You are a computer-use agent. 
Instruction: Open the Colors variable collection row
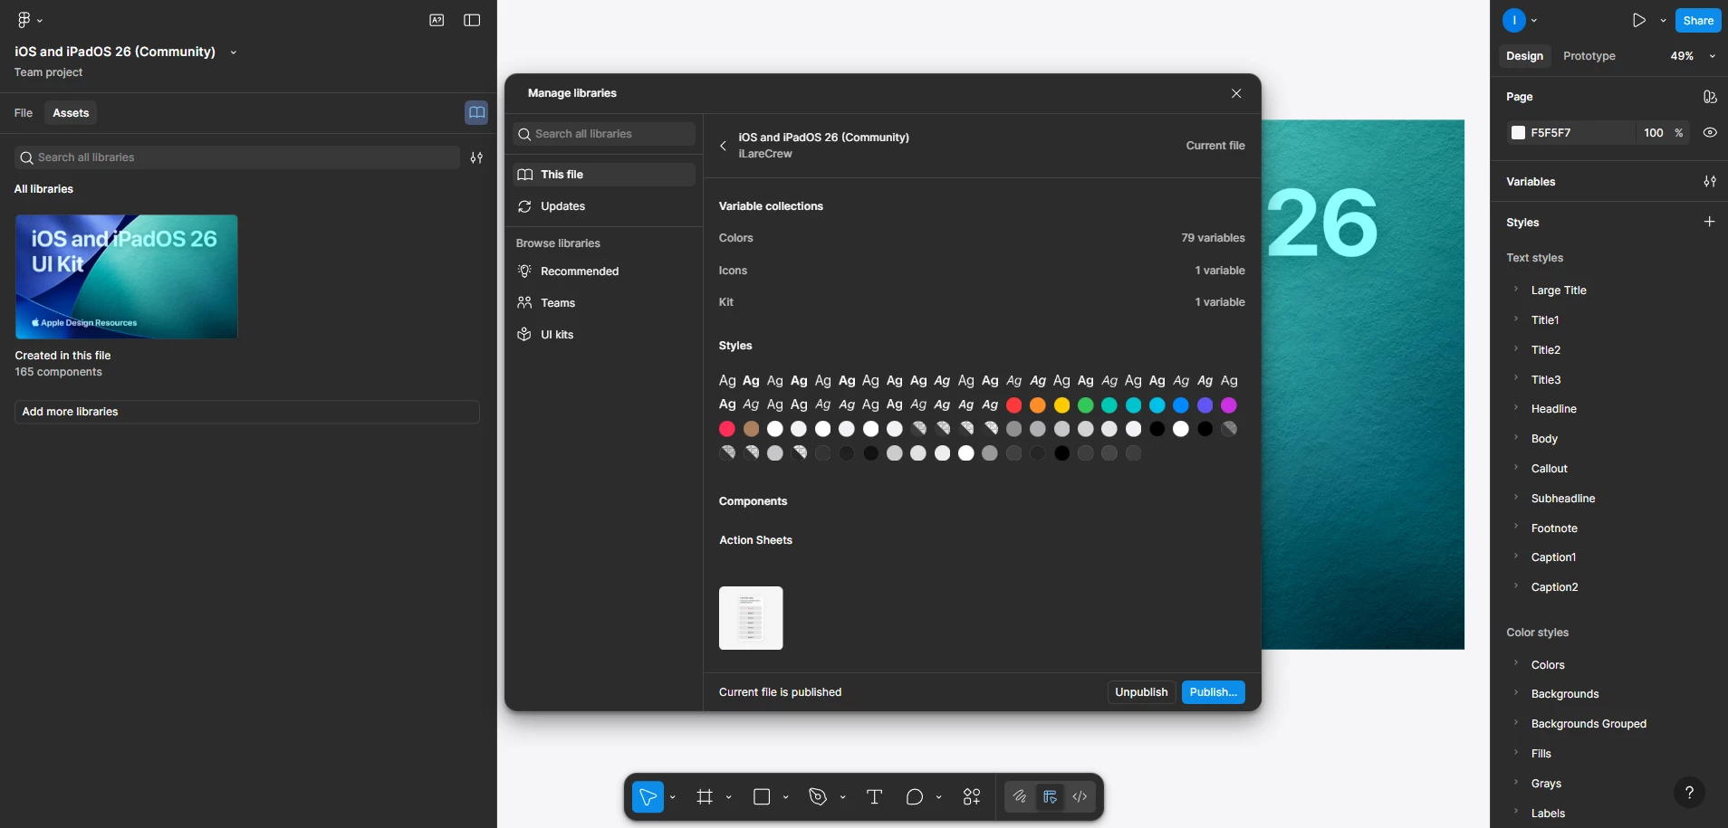coord(982,238)
